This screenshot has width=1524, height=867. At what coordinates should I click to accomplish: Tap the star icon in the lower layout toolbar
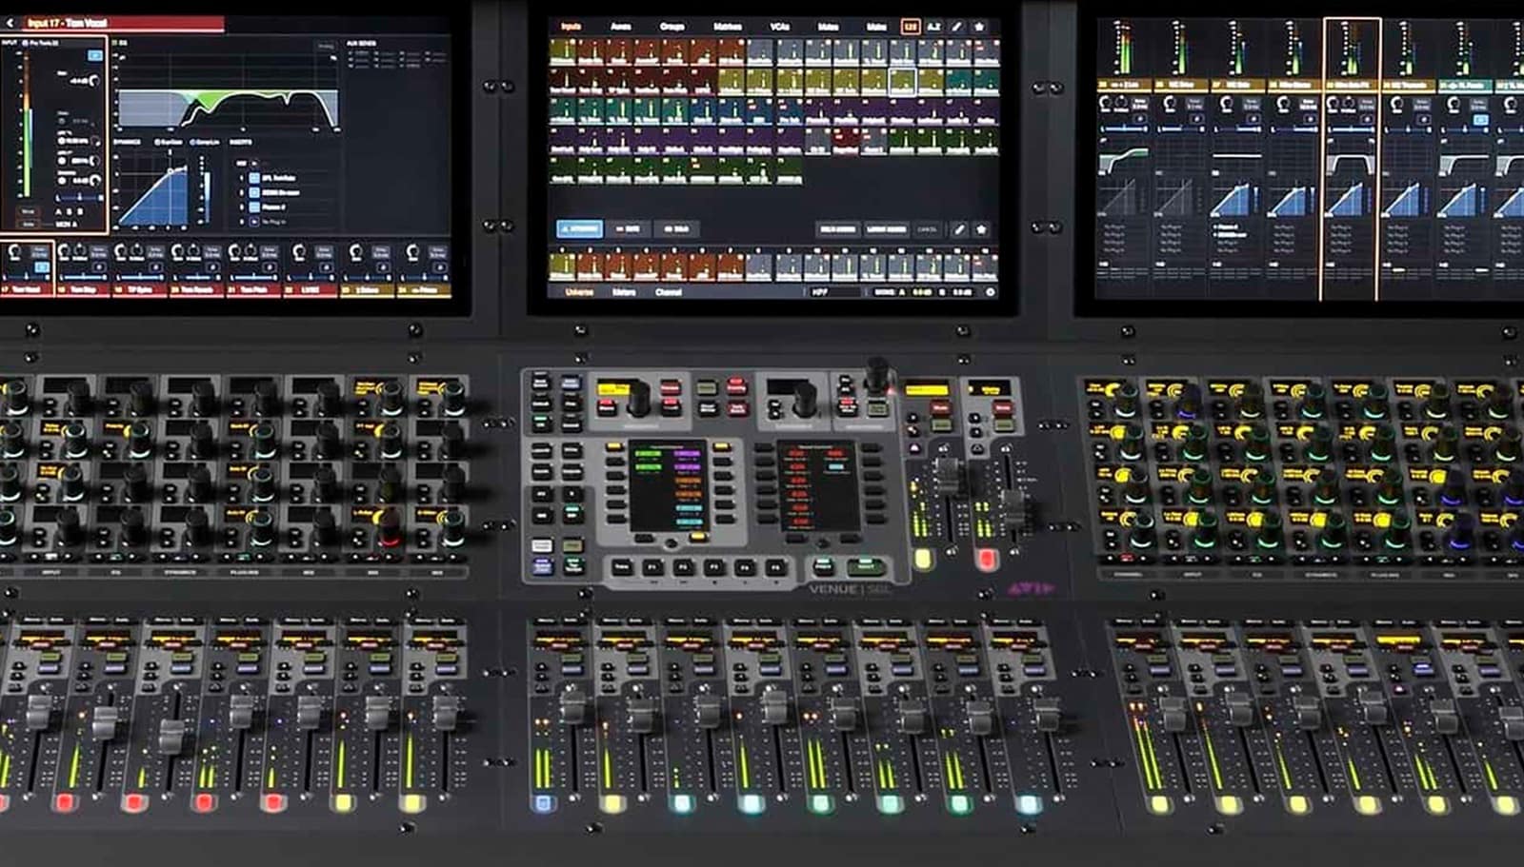981,229
